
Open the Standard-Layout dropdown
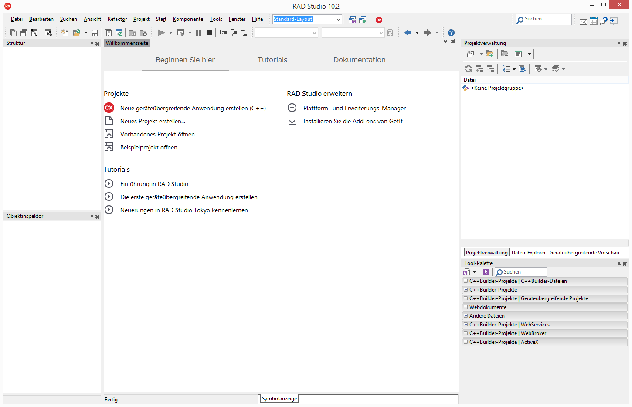click(338, 20)
